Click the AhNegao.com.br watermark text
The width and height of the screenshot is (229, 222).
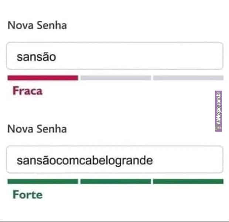pyautogui.click(x=218, y=108)
